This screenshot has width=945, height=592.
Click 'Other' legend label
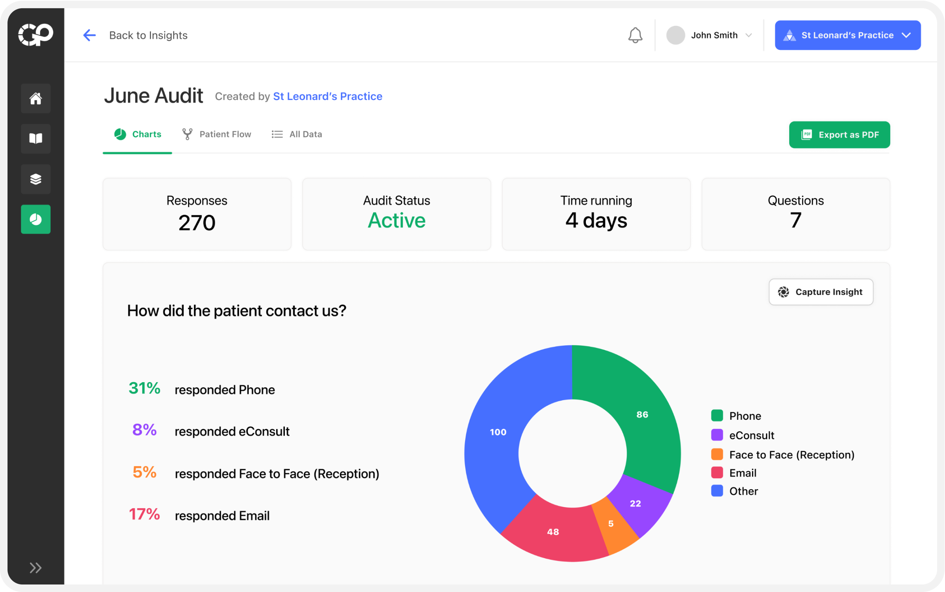tap(743, 491)
